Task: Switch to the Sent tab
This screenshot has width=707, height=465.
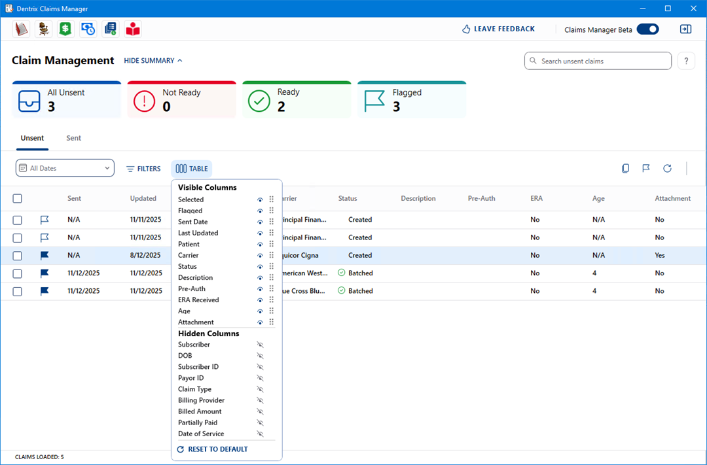Action: [x=74, y=139]
